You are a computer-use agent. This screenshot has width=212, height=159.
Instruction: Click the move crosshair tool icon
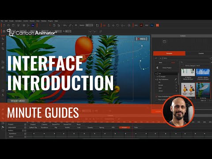(113, 25)
